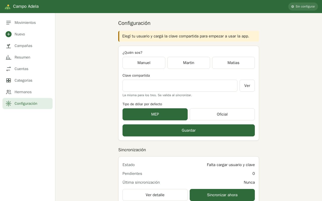Select Matias as user
Image resolution: width=322 pixels, height=201 pixels.
(x=233, y=63)
